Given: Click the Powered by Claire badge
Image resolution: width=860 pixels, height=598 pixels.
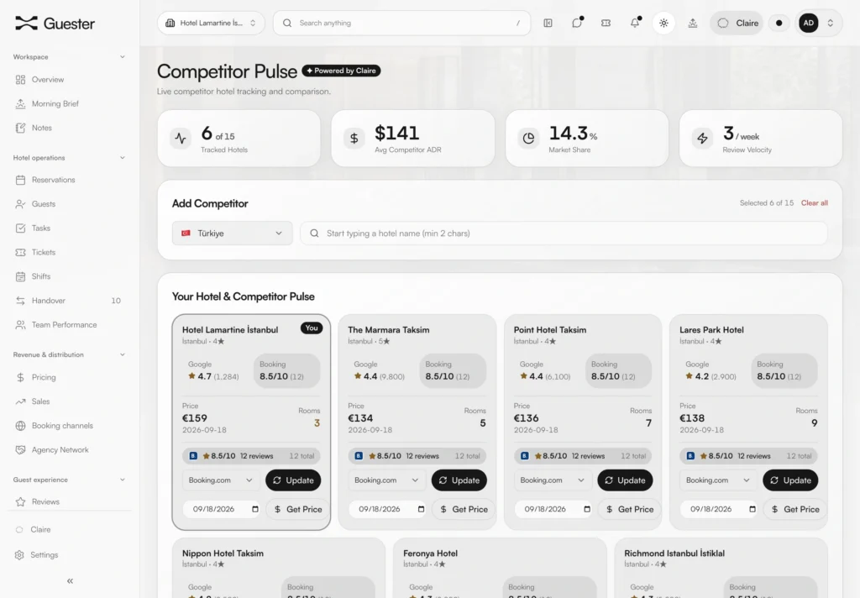Looking at the screenshot, I should pos(341,71).
